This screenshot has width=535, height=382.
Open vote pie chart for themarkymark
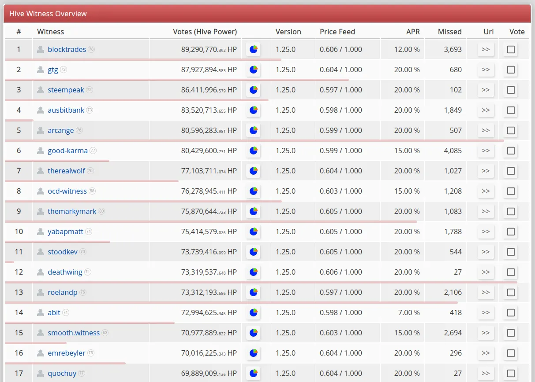253,212
